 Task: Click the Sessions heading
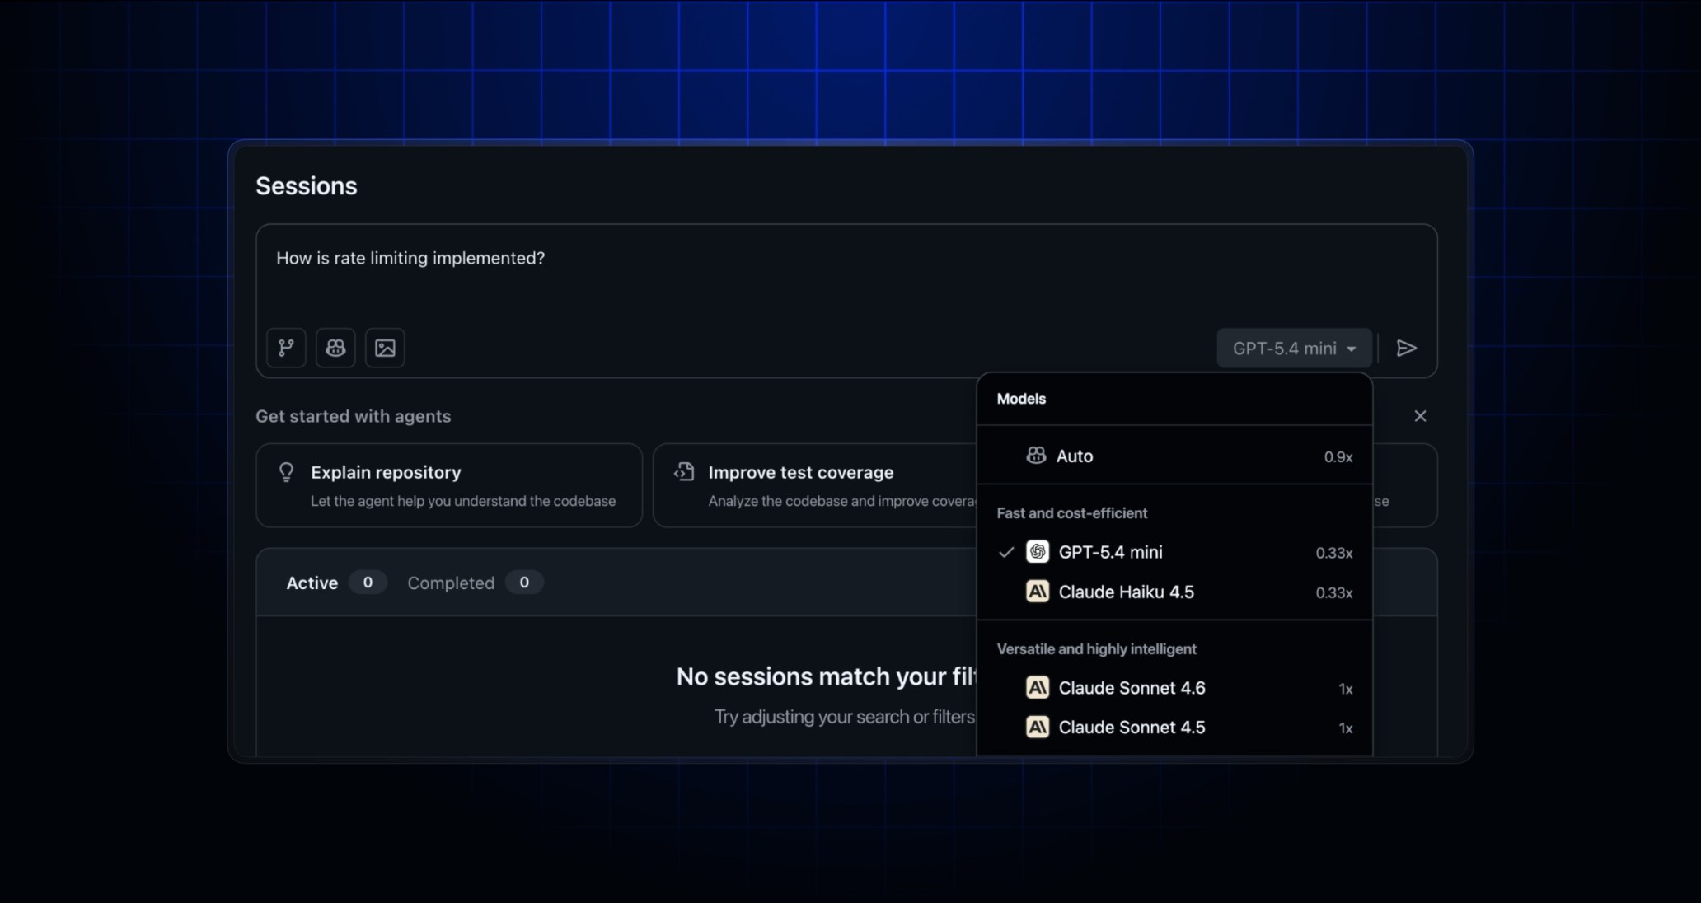[x=307, y=186]
